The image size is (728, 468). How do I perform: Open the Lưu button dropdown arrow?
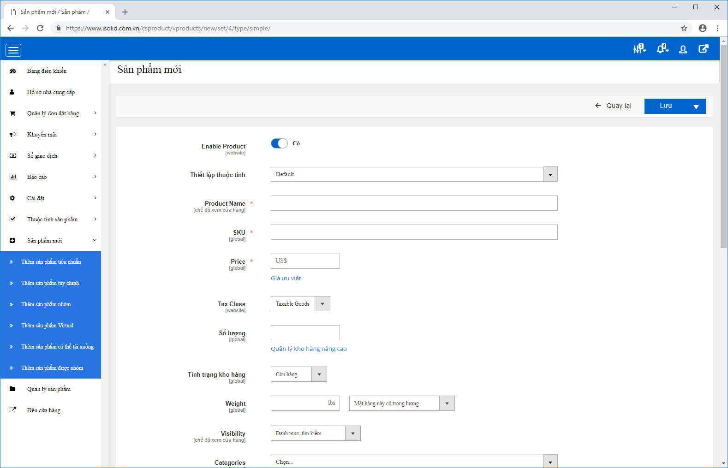[696, 107]
